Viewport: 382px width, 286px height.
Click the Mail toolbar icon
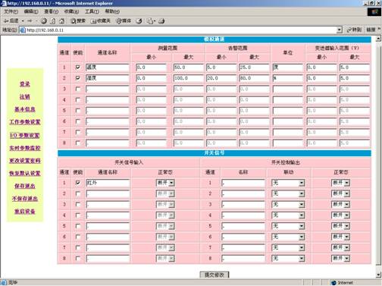[151, 21]
